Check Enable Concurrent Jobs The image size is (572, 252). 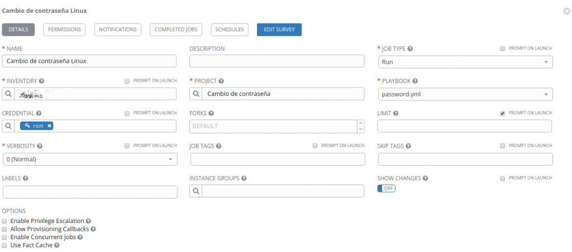click(4, 238)
